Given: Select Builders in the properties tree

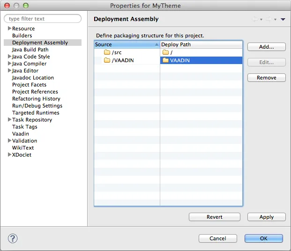Looking at the screenshot, I should click(x=22, y=36).
